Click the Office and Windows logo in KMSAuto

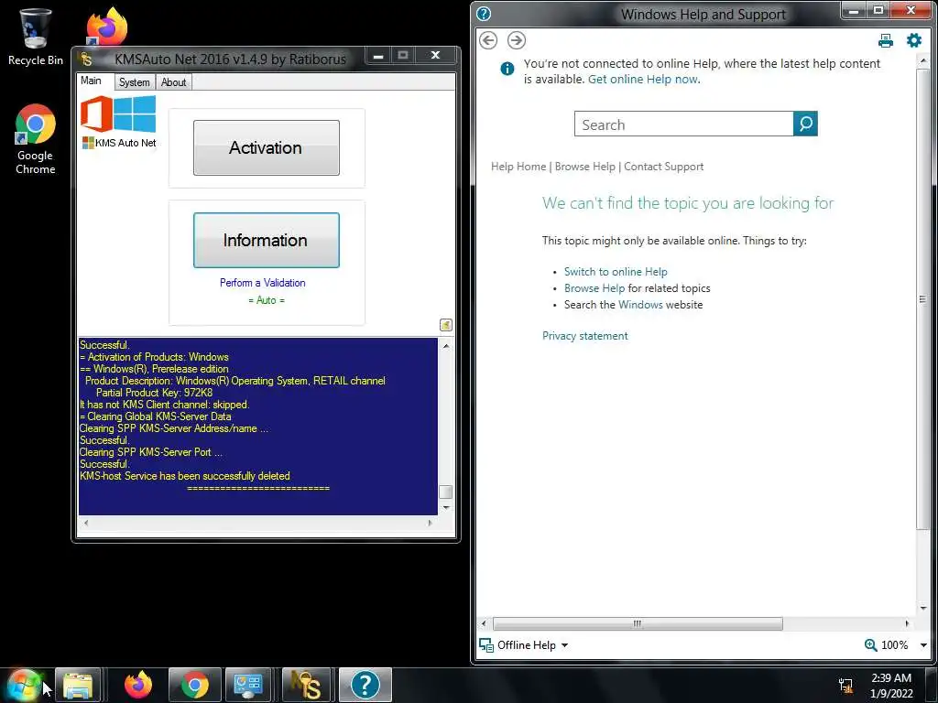pyautogui.click(x=118, y=114)
